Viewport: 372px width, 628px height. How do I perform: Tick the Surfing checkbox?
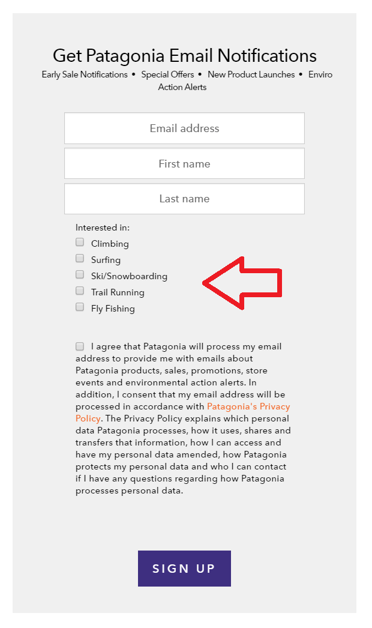[80, 258]
